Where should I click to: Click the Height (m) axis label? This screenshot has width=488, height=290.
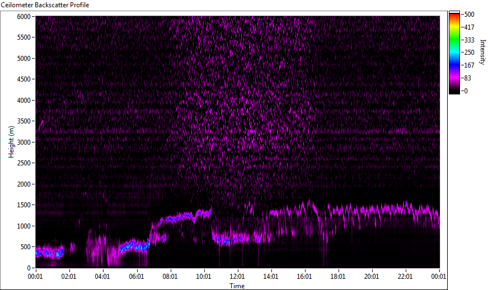tap(11, 142)
